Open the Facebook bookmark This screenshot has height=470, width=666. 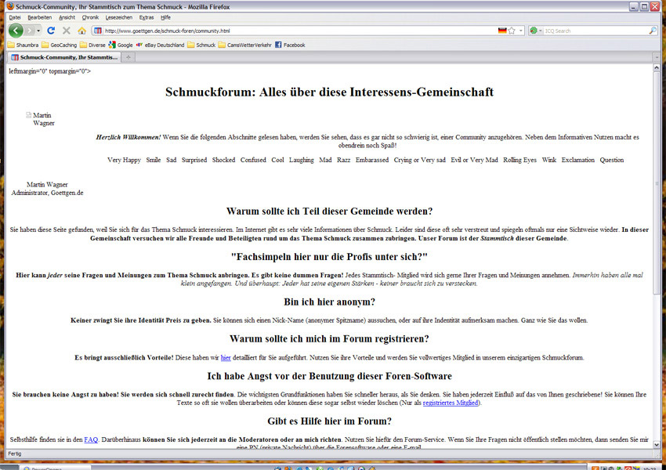click(289, 45)
